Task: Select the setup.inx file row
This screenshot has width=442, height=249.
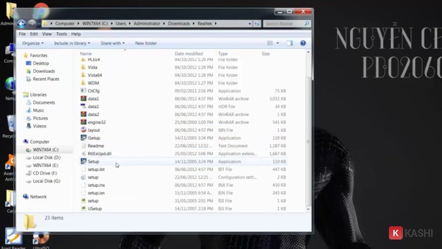Action: pyautogui.click(x=183, y=185)
